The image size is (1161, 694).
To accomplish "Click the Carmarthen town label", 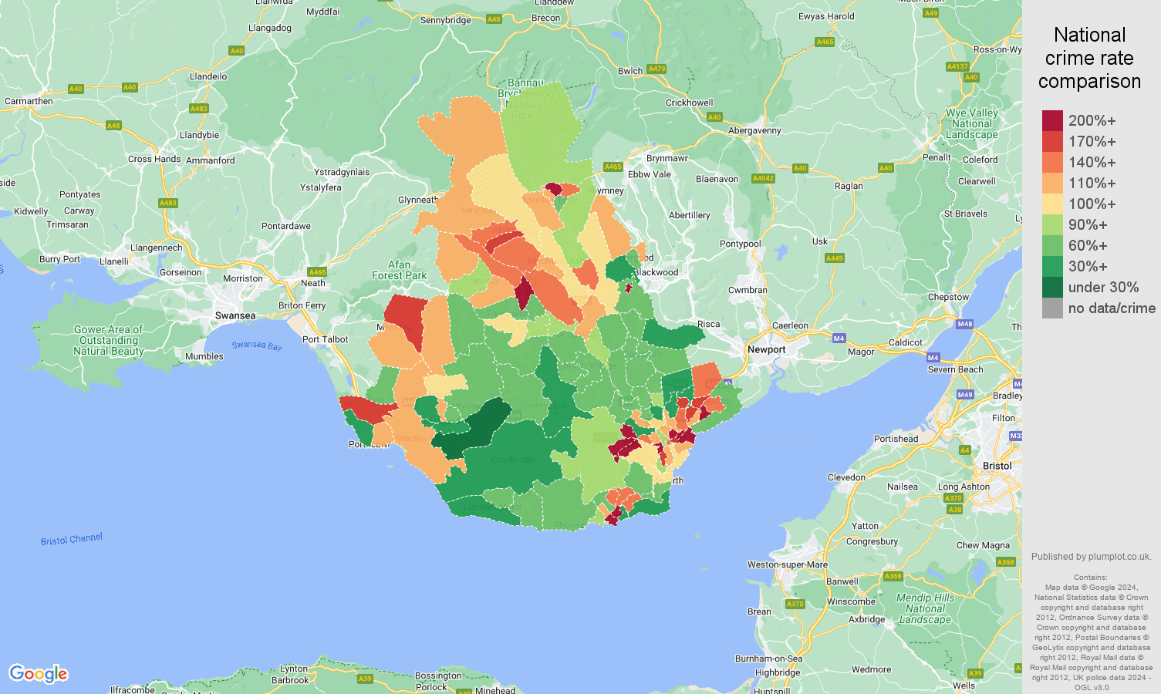I will pos(29,101).
